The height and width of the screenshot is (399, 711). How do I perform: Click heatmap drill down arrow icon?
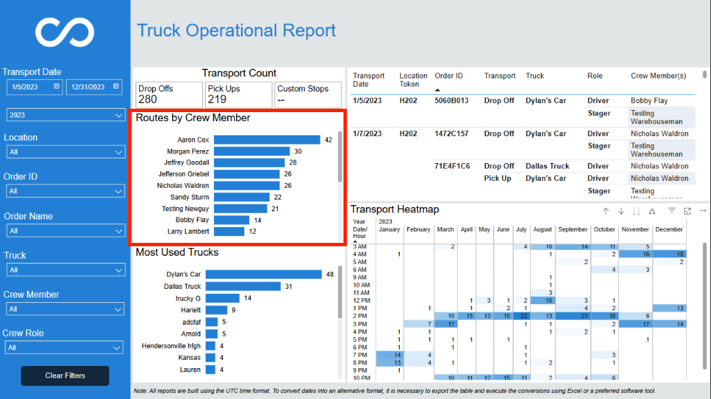point(622,211)
